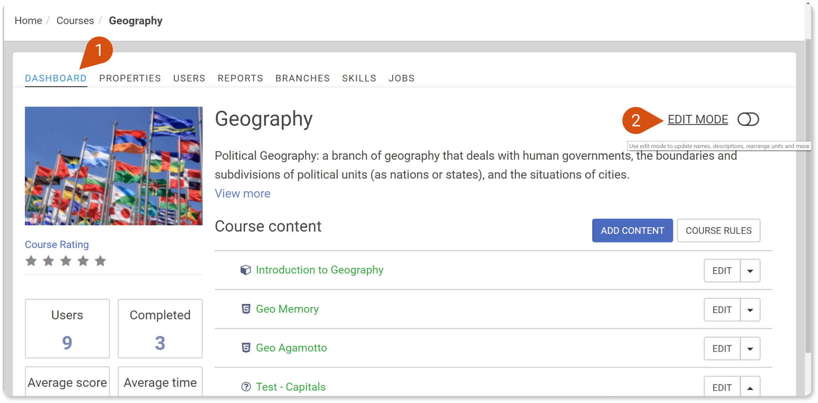Click the Geography flags course image
Image resolution: width=818 pixels, height=403 pixels.
click(x=114, y=166)
